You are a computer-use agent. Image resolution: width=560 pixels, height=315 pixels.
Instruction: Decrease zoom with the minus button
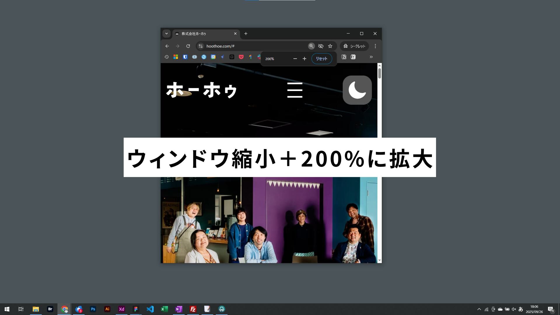[x=295, y=59]
